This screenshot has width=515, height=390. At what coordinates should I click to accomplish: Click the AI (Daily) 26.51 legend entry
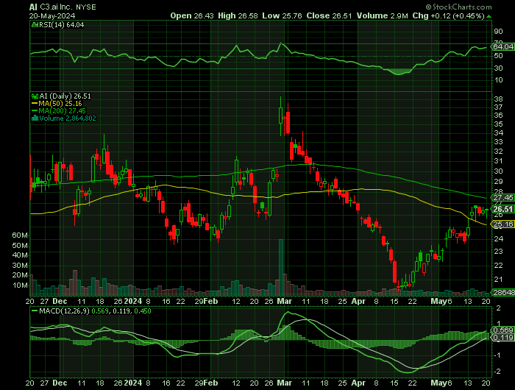[65, 96]
